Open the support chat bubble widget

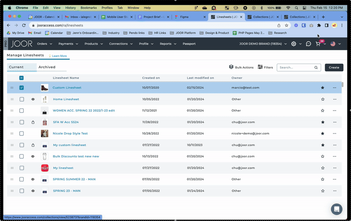336,209
